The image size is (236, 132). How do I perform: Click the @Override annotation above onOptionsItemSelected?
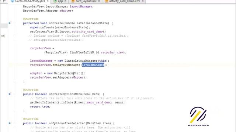(31, 119)
